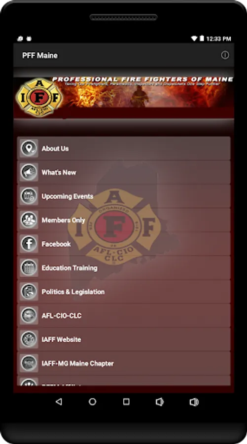Click the IAFF badge logo in the banner
The image size is (247, 444).
coord(39,97)
